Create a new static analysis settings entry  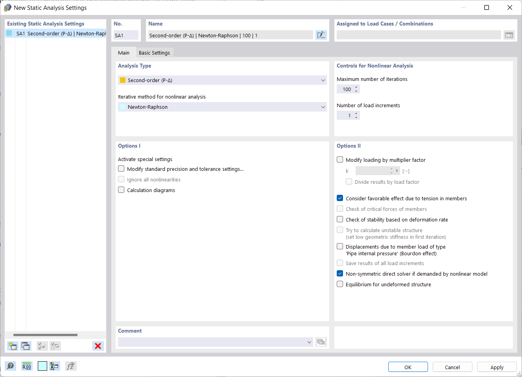pyautogui.click(x=12, y=346)
